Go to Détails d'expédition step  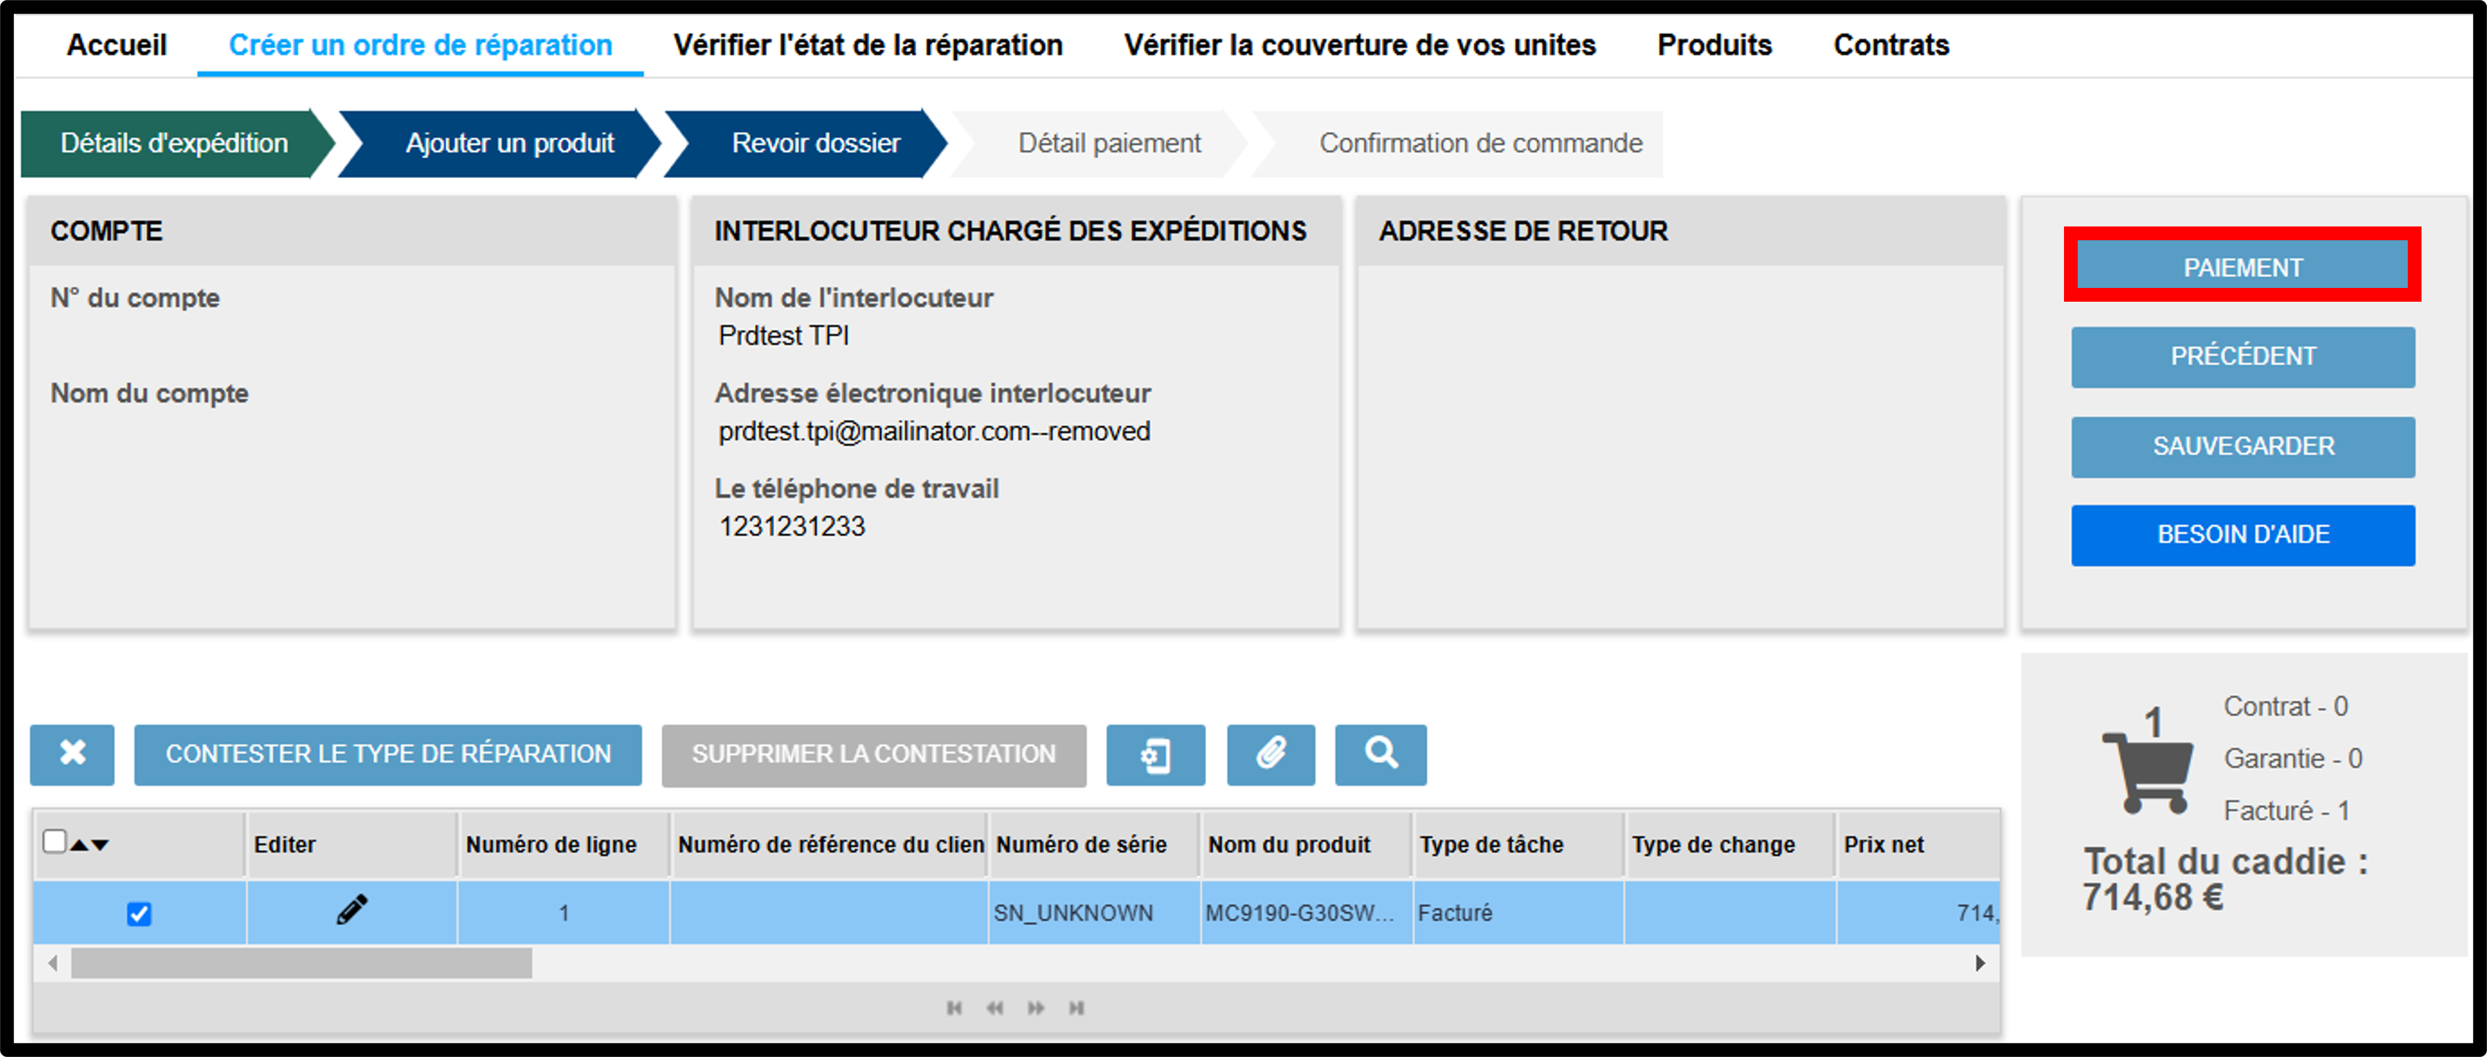(174, 143)
